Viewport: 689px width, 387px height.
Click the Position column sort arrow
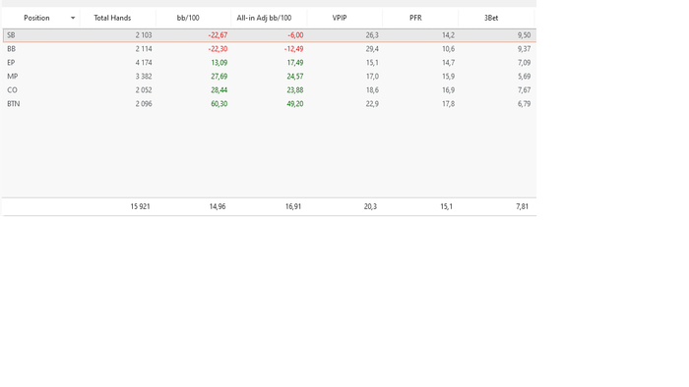tap(73, 18)
